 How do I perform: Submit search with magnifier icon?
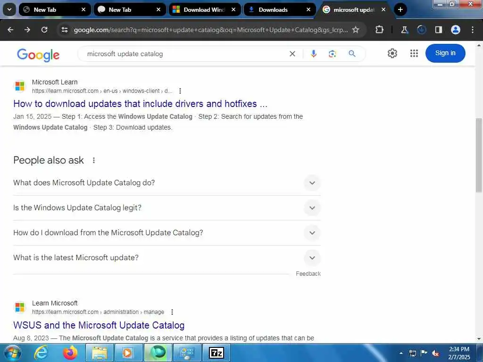coord(352,54)
